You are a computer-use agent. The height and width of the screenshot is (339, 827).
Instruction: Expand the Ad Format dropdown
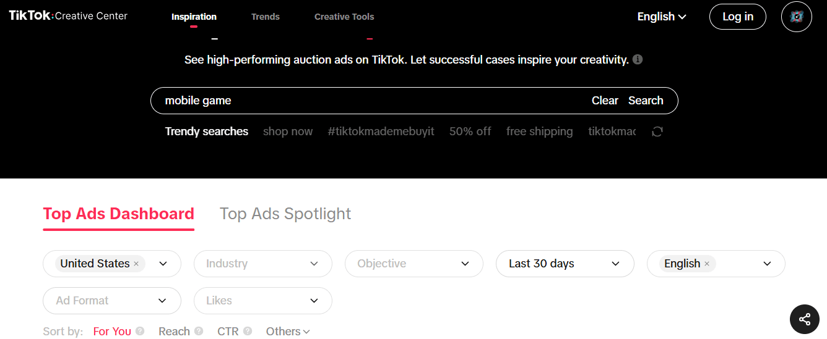click(111, 301)
